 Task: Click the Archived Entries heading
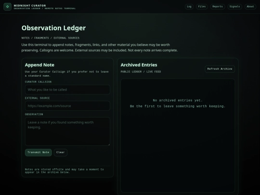(x=139, y=65)
